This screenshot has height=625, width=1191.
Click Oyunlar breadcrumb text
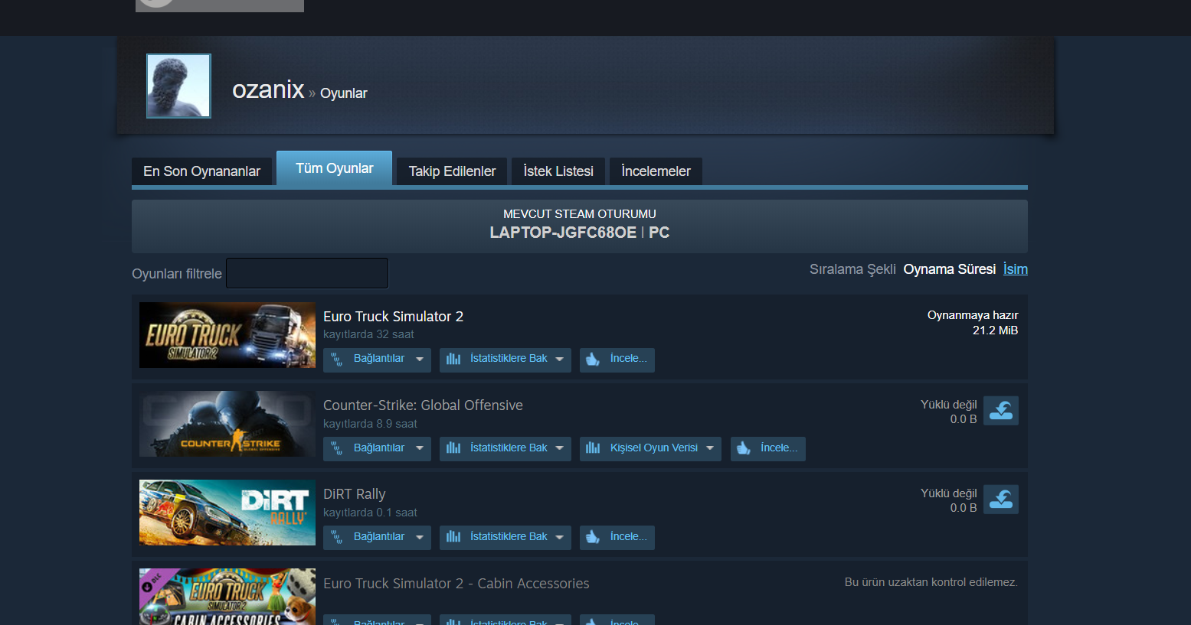coord(343,93)
